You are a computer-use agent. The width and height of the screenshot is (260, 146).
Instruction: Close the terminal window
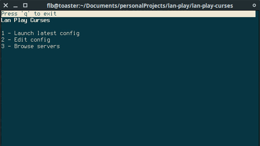coord(5,5)
